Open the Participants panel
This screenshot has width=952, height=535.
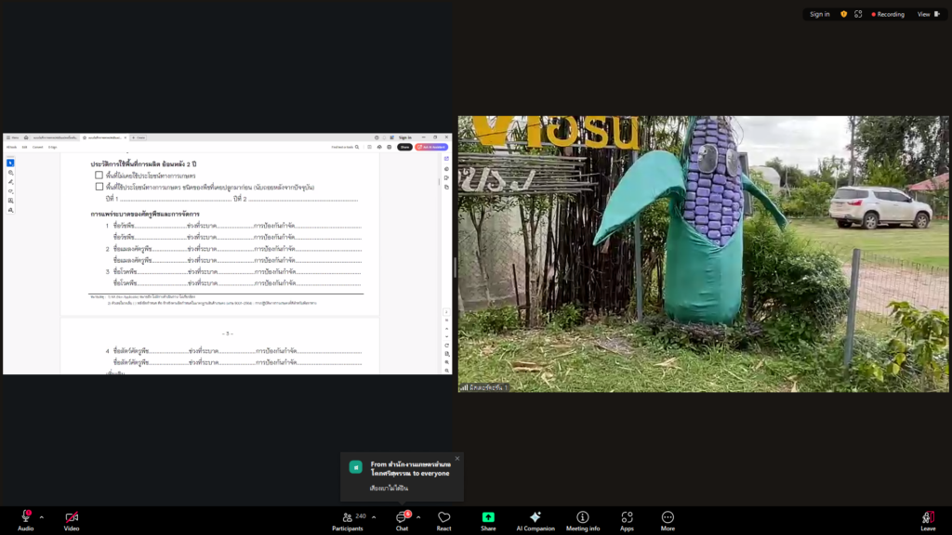pyautogui.click(x=348, y=519)
